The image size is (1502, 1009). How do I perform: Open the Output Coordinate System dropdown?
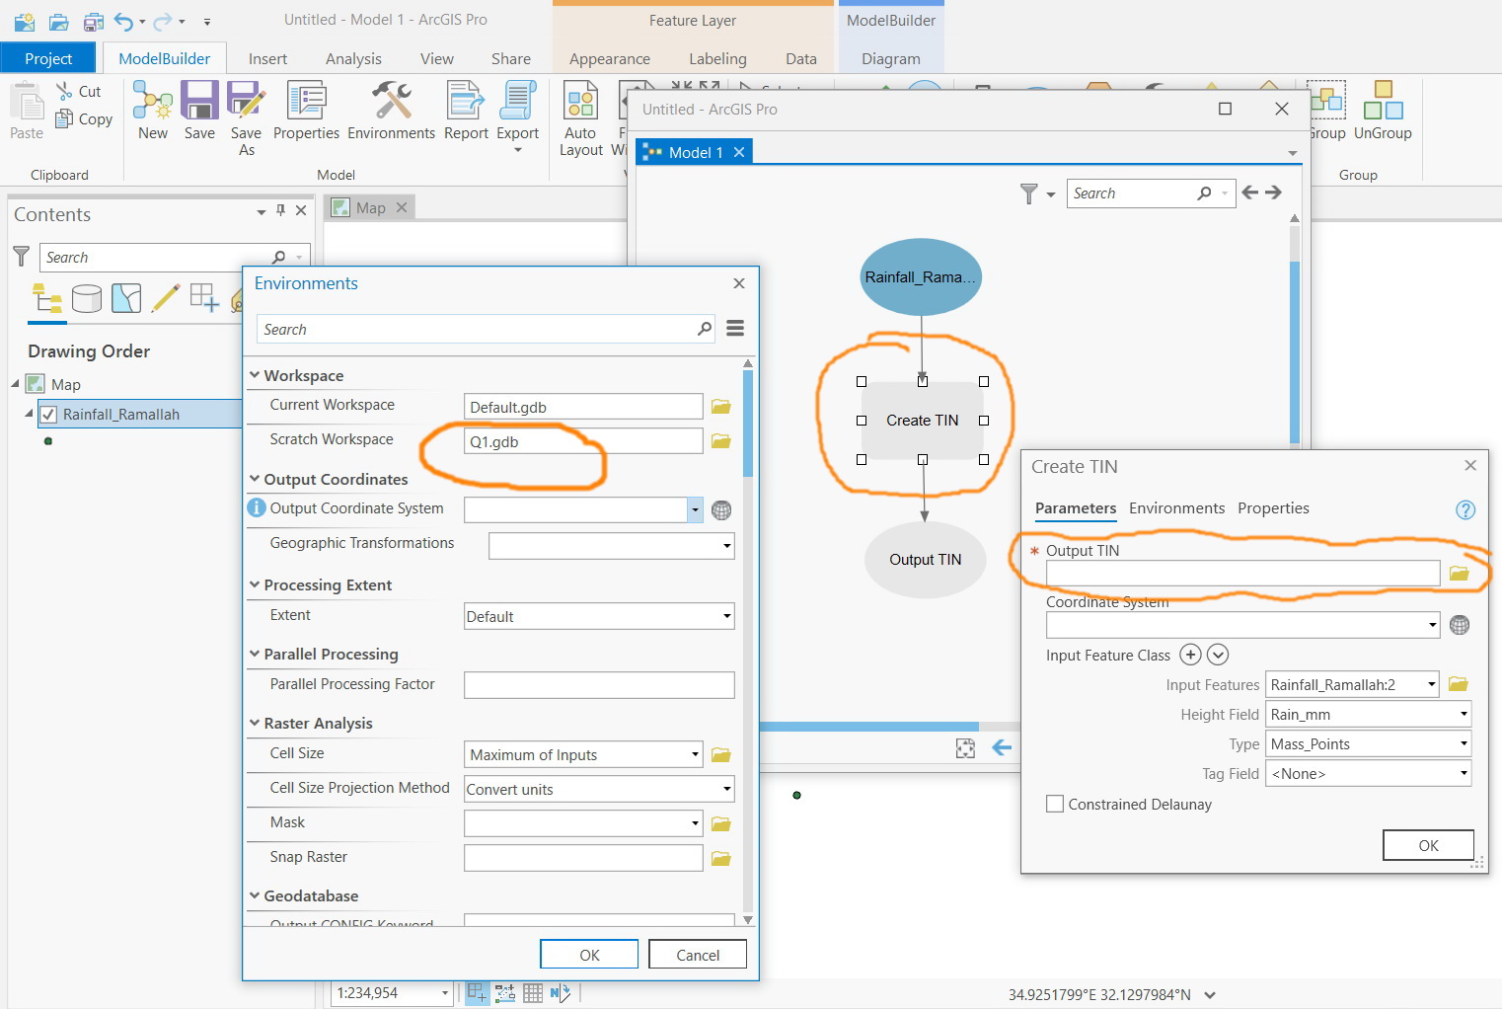[x=695, y=510]
